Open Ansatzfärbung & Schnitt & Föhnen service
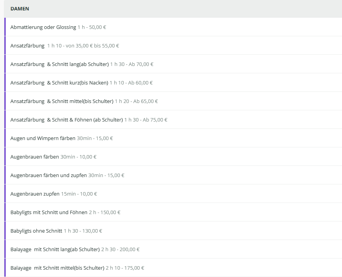 coord(66,120)
